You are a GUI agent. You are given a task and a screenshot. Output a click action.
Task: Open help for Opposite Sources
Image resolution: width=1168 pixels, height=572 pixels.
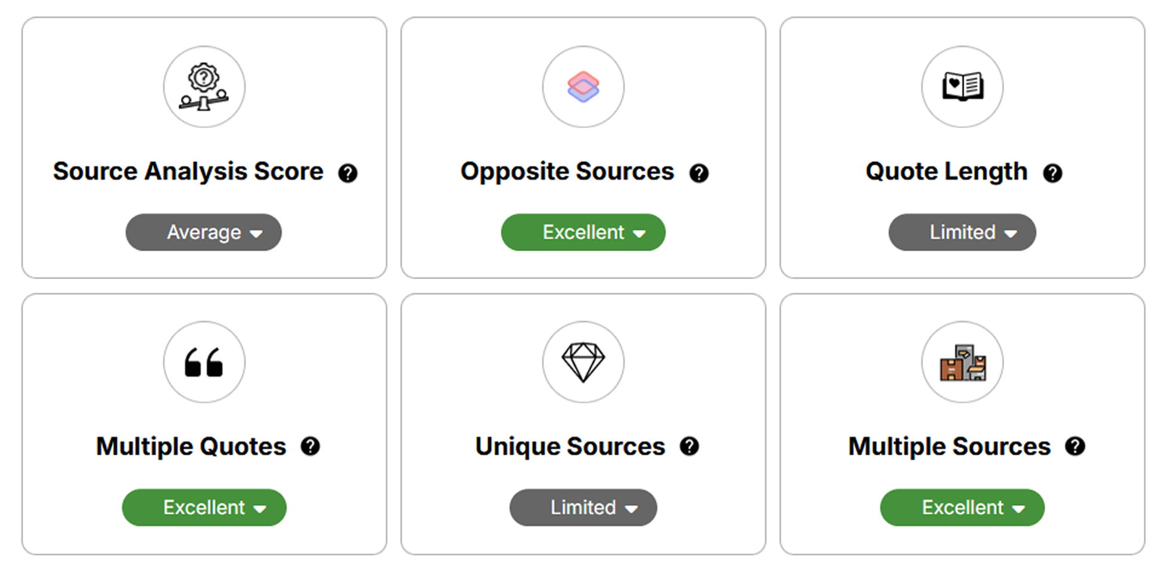[x=699, y=173]
